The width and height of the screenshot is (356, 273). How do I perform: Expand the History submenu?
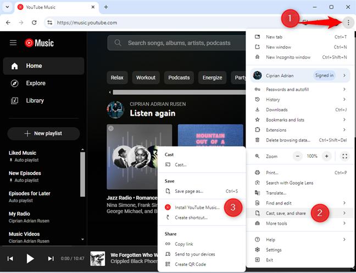(300, 99)
